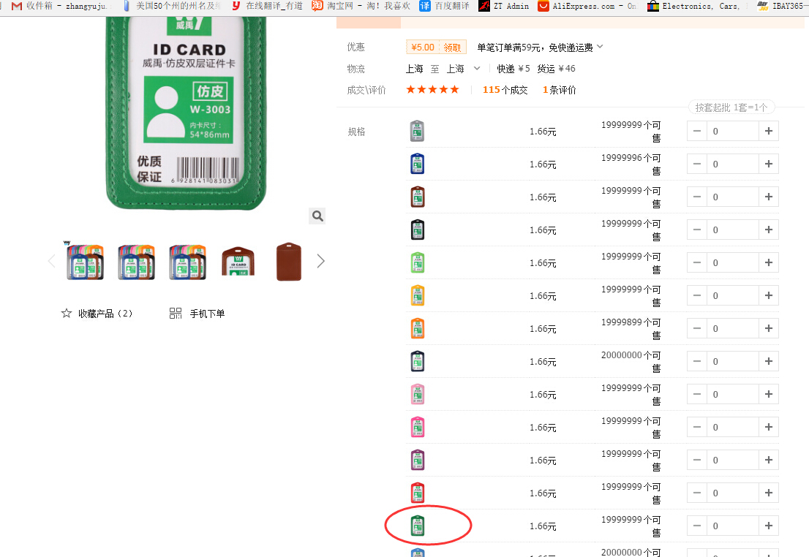Click the magnifier zoom icon on product image
The image size is (809, 557).
coord(317,216)
